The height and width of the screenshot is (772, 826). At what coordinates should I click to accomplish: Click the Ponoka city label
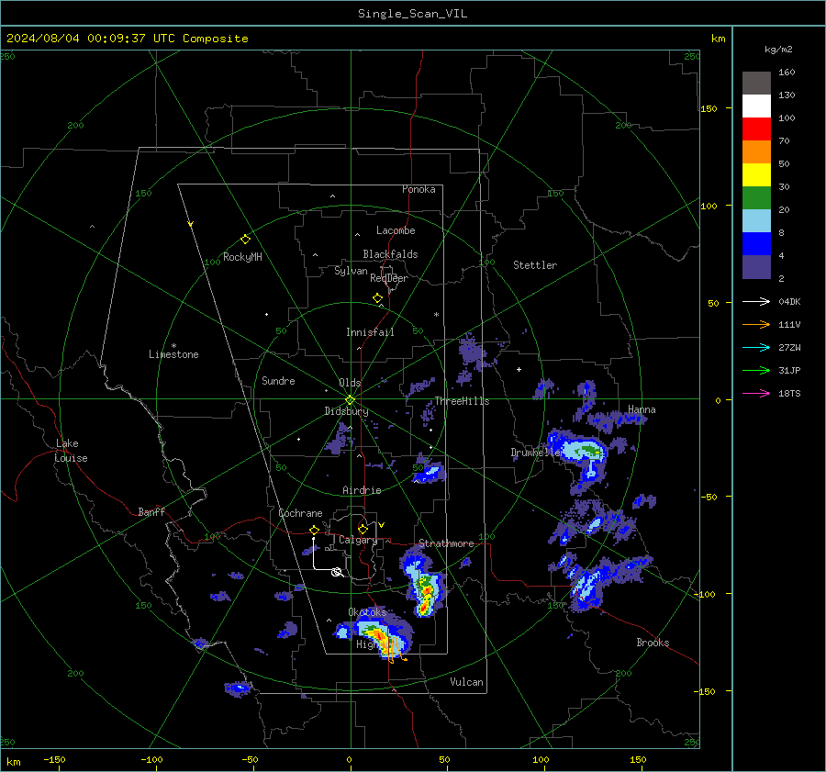[419, 189]
